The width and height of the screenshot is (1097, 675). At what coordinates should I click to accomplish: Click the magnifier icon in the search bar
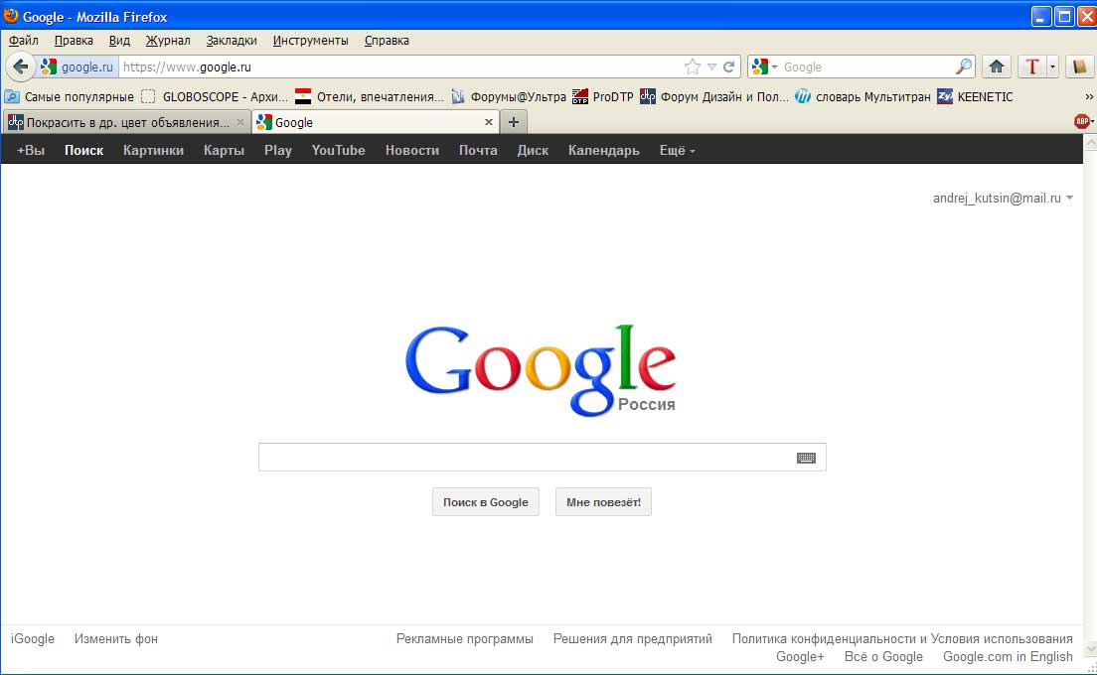pos(964,67)
